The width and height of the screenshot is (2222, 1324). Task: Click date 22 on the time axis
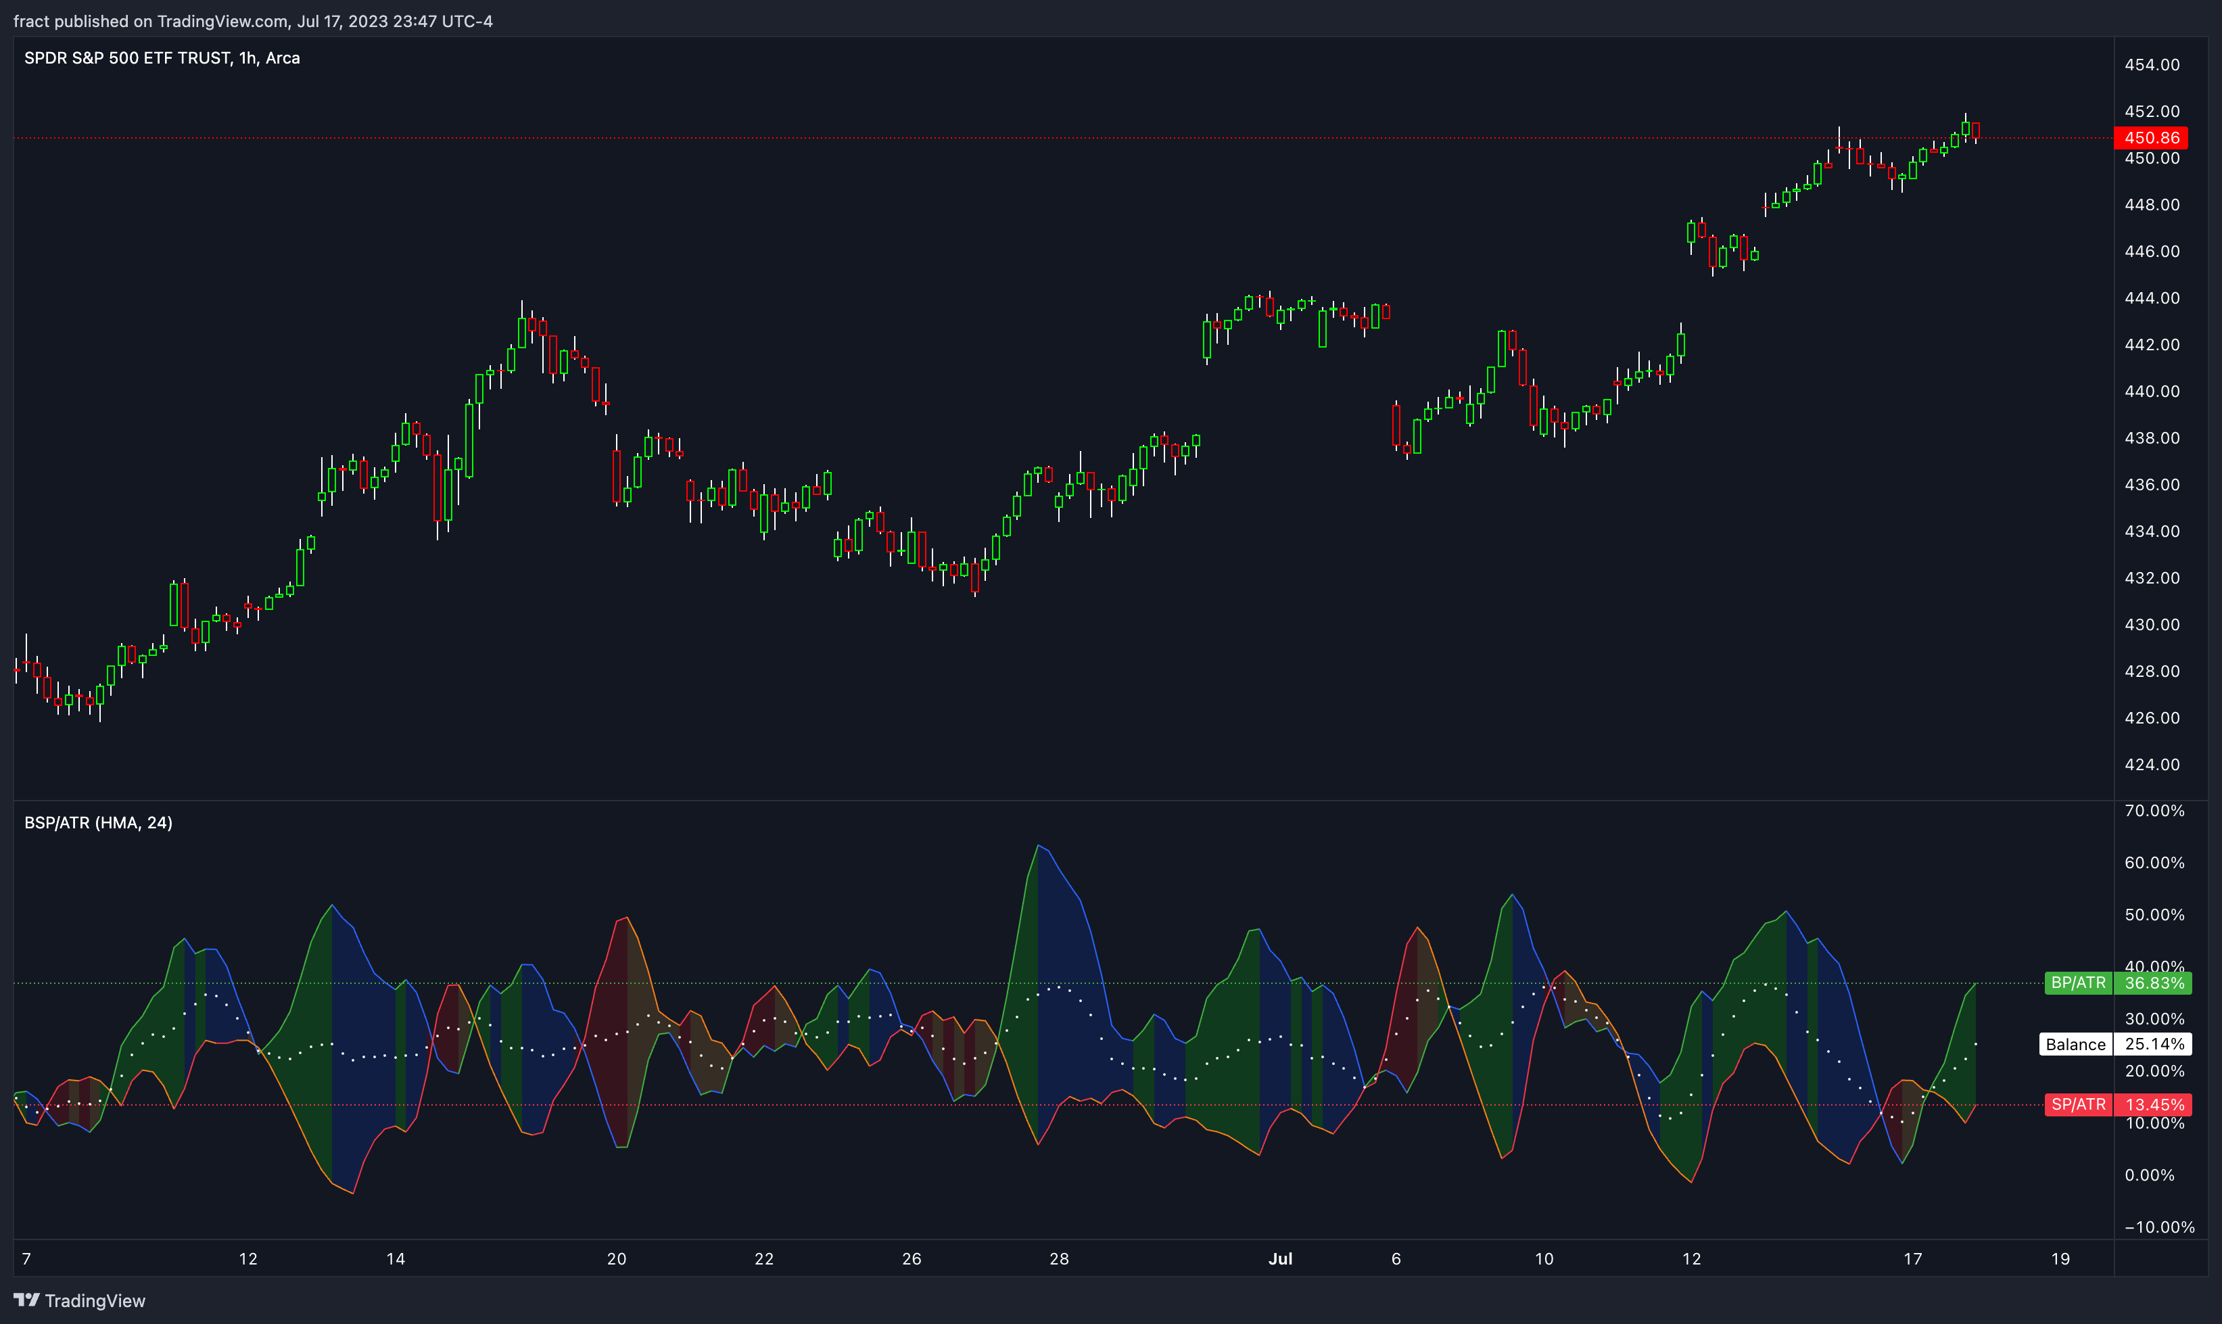763,1259
